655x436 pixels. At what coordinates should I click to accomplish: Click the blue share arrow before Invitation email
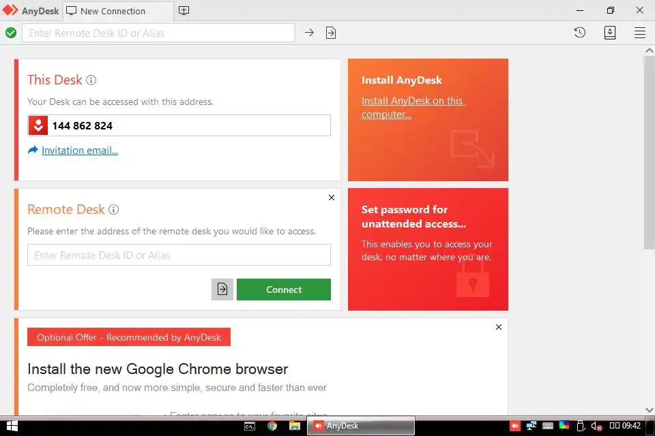(33, 150)
